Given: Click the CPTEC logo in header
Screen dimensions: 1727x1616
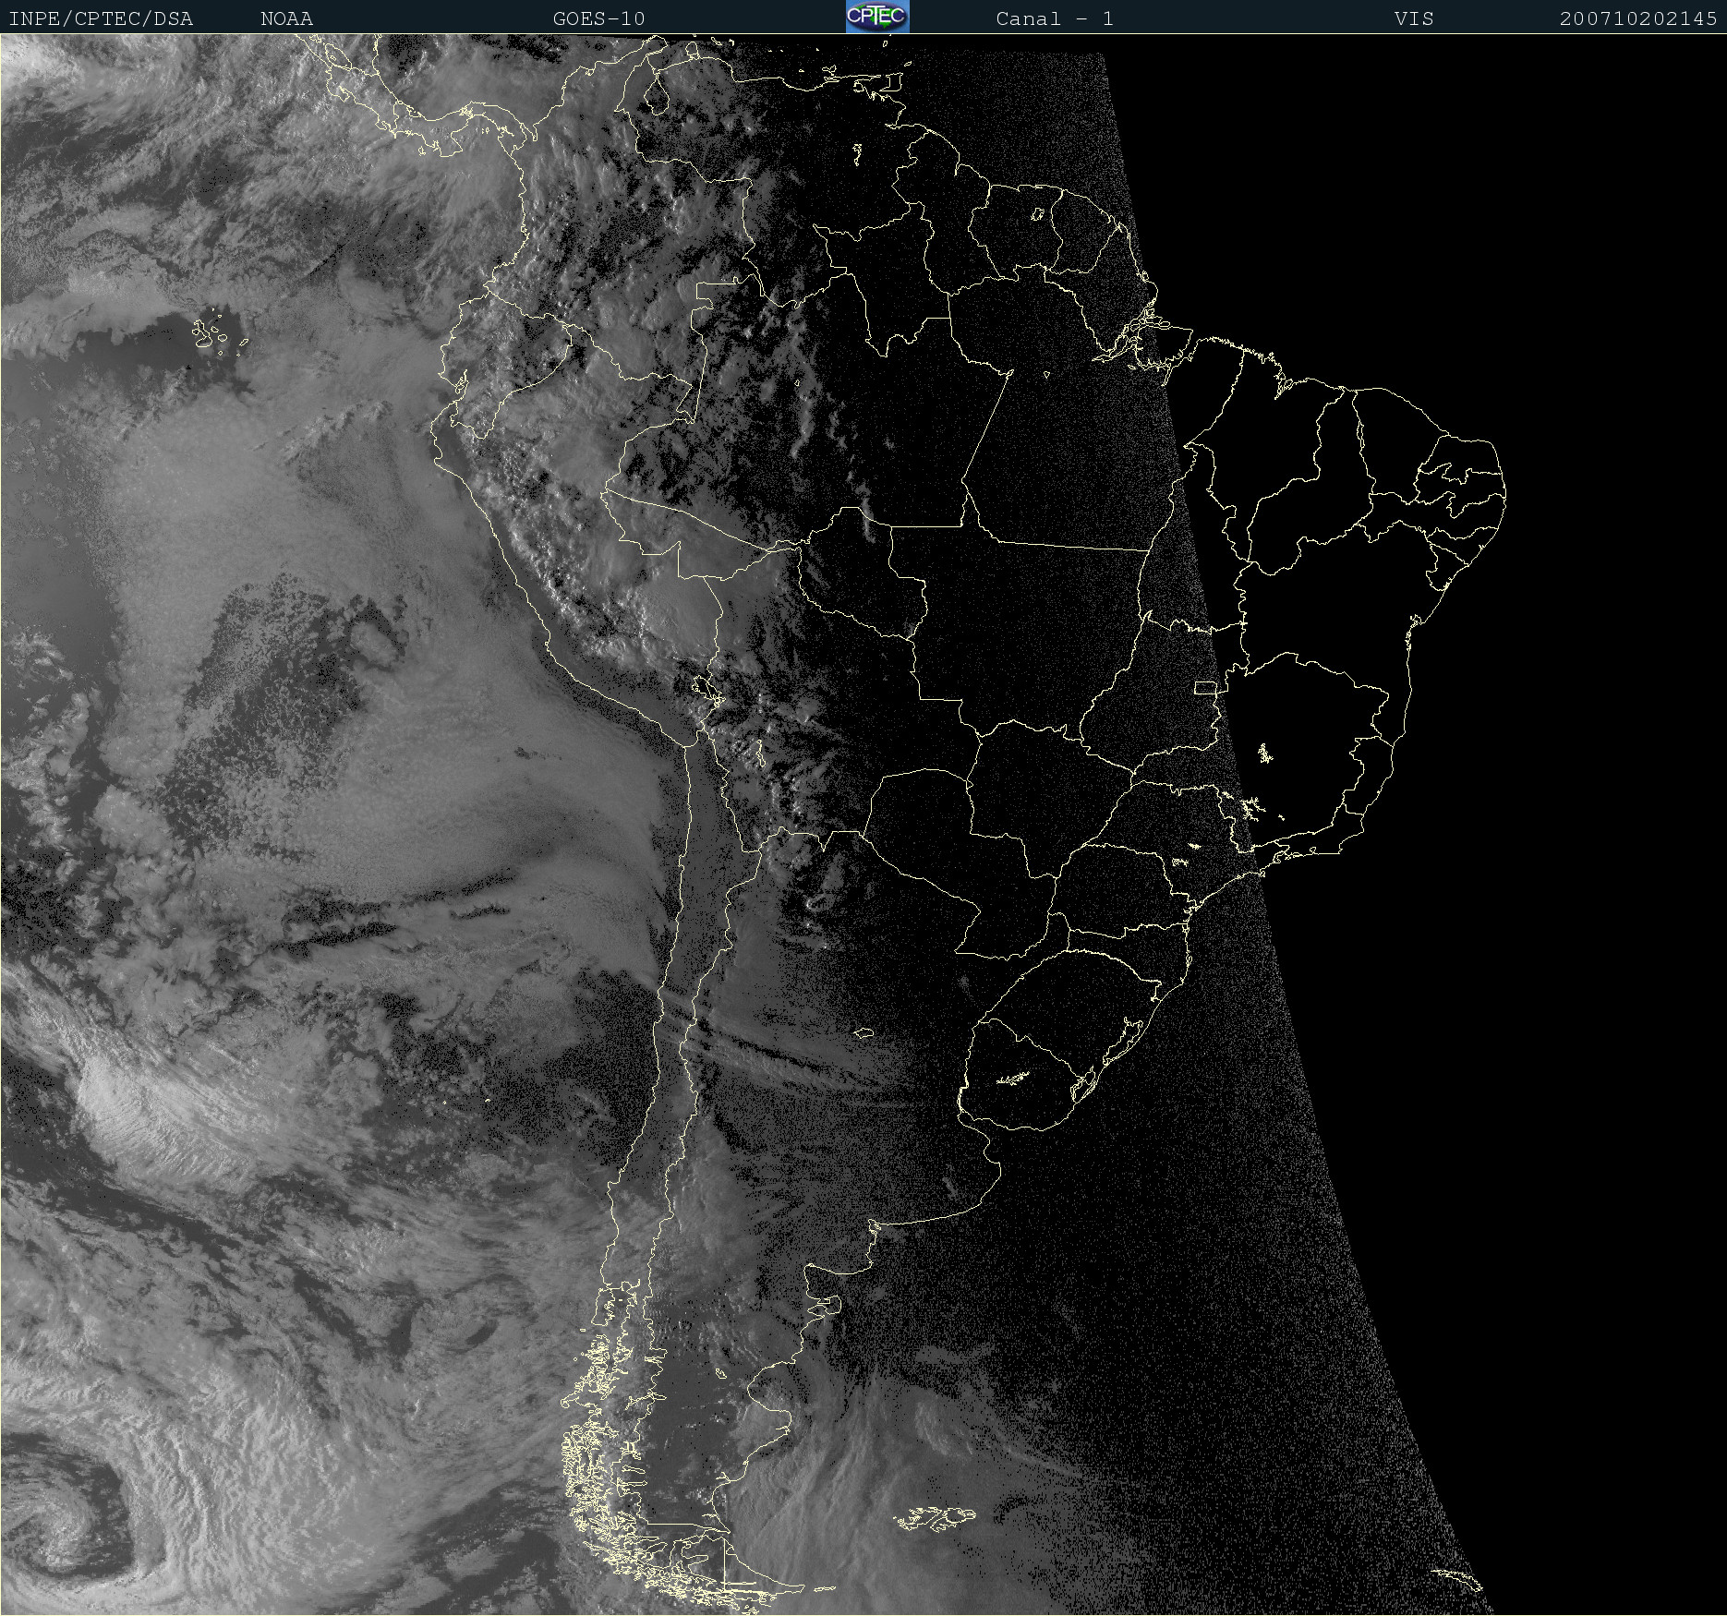Looking at the screenshot, I should pyautogui.click(x=877, y=17).
